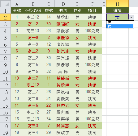Select the name cell 薛芸慧

pyautogui.click(x=63, y=126)
